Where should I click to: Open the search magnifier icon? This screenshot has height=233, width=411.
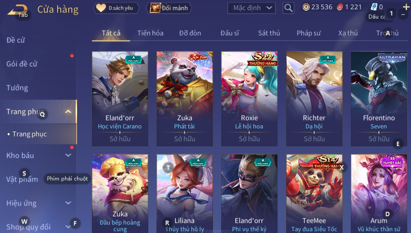[288, 8]
